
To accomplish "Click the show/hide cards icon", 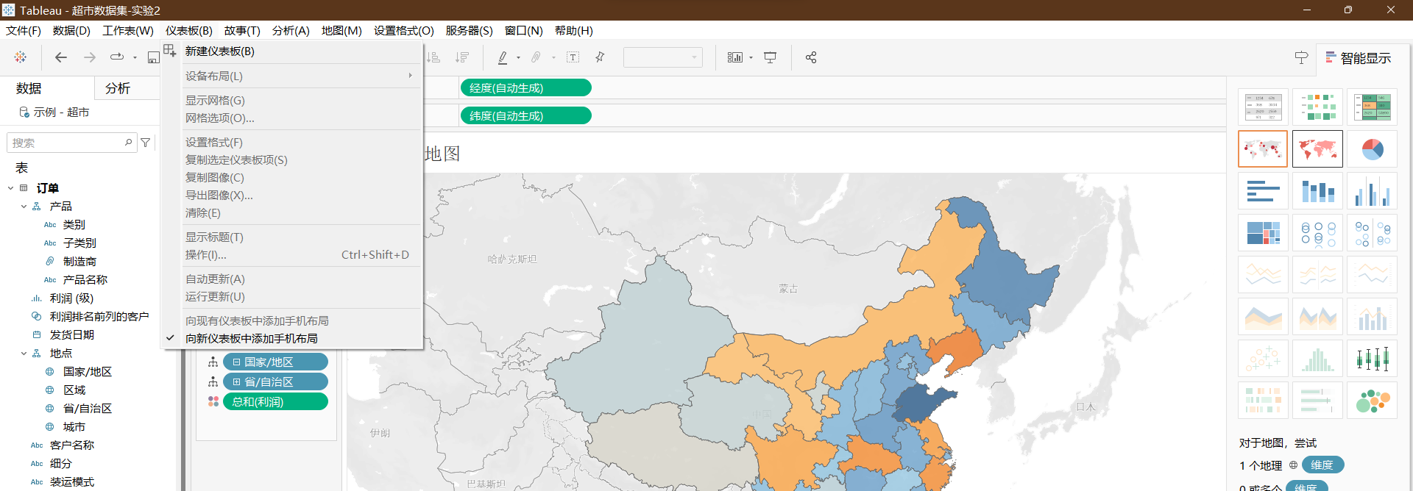I will pos(735,57).
